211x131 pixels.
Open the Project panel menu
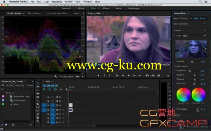pos(25,82)
